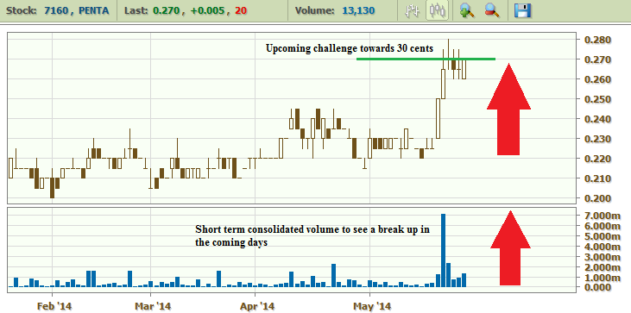
Task: Click the '0.270' price axis label
Action: pos(598,59)
